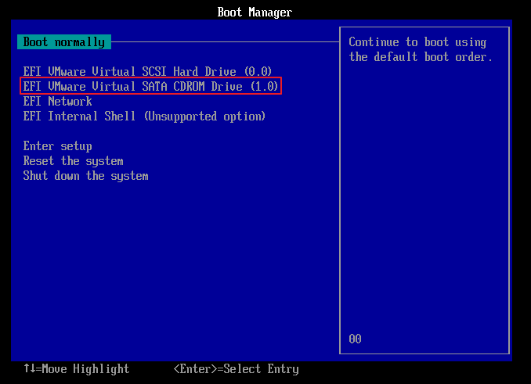This screenshot has height=384, width=531.
Task: Click the help text 'Continue to boot using'
Action: click(x=417, y=42)
